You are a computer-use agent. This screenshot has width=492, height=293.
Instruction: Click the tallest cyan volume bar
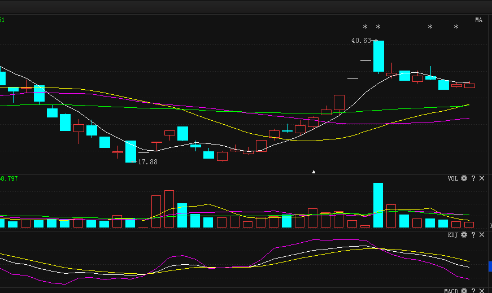(x=378, y=205)
